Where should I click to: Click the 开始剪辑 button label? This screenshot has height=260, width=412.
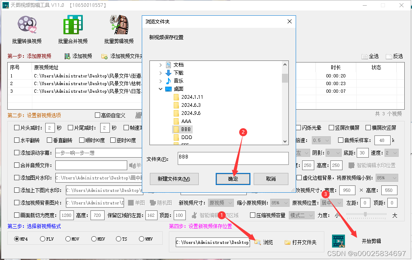click(371, 241)
